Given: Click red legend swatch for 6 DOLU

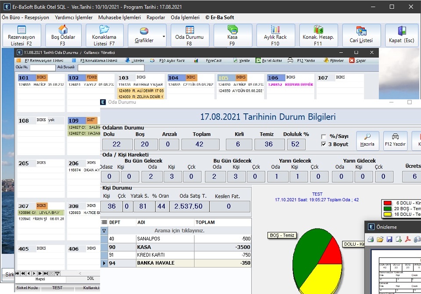Looking at the screenshot, I should point(388,203).
